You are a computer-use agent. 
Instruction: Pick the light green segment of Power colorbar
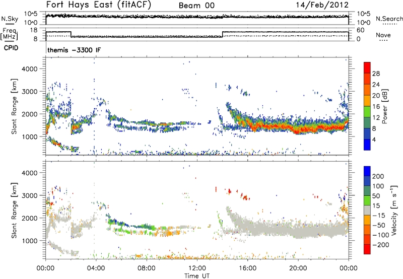click(367, 111)
